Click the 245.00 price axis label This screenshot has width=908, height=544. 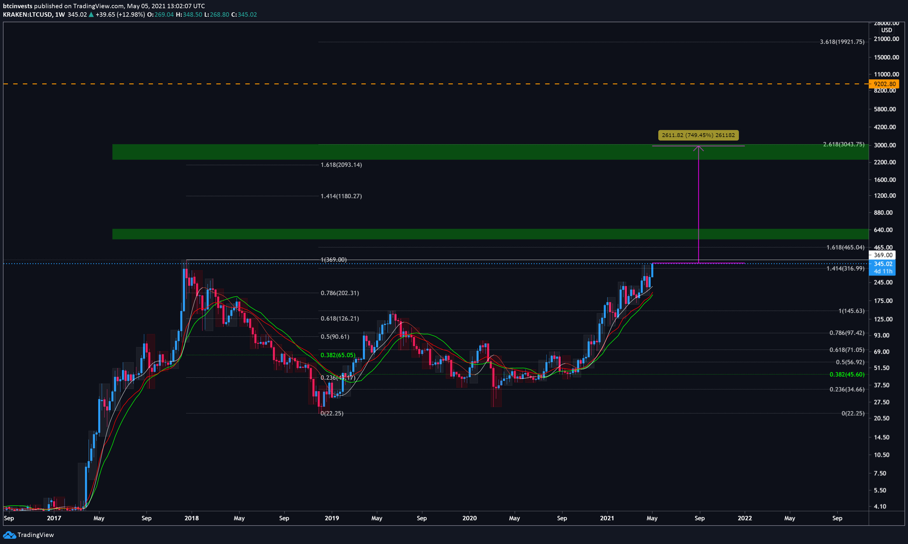pyautogui.click(x=883, y=283)
